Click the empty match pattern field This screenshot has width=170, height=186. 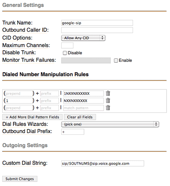pos(83,108)
